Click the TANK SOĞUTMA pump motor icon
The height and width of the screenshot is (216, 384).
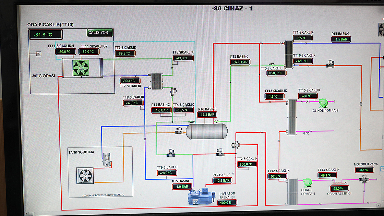107,160
